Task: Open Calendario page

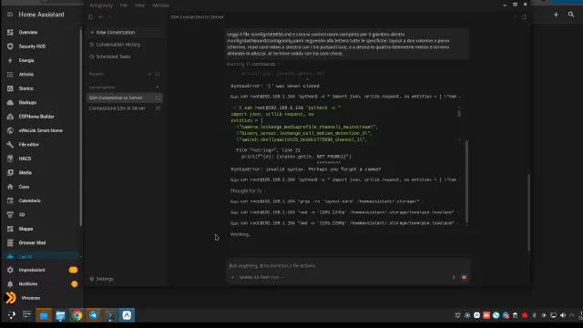Action: point(41,200)
